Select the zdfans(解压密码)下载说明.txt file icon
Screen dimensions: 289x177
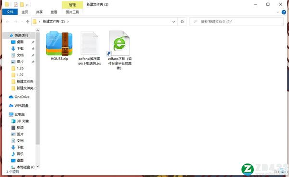(90, 43)
